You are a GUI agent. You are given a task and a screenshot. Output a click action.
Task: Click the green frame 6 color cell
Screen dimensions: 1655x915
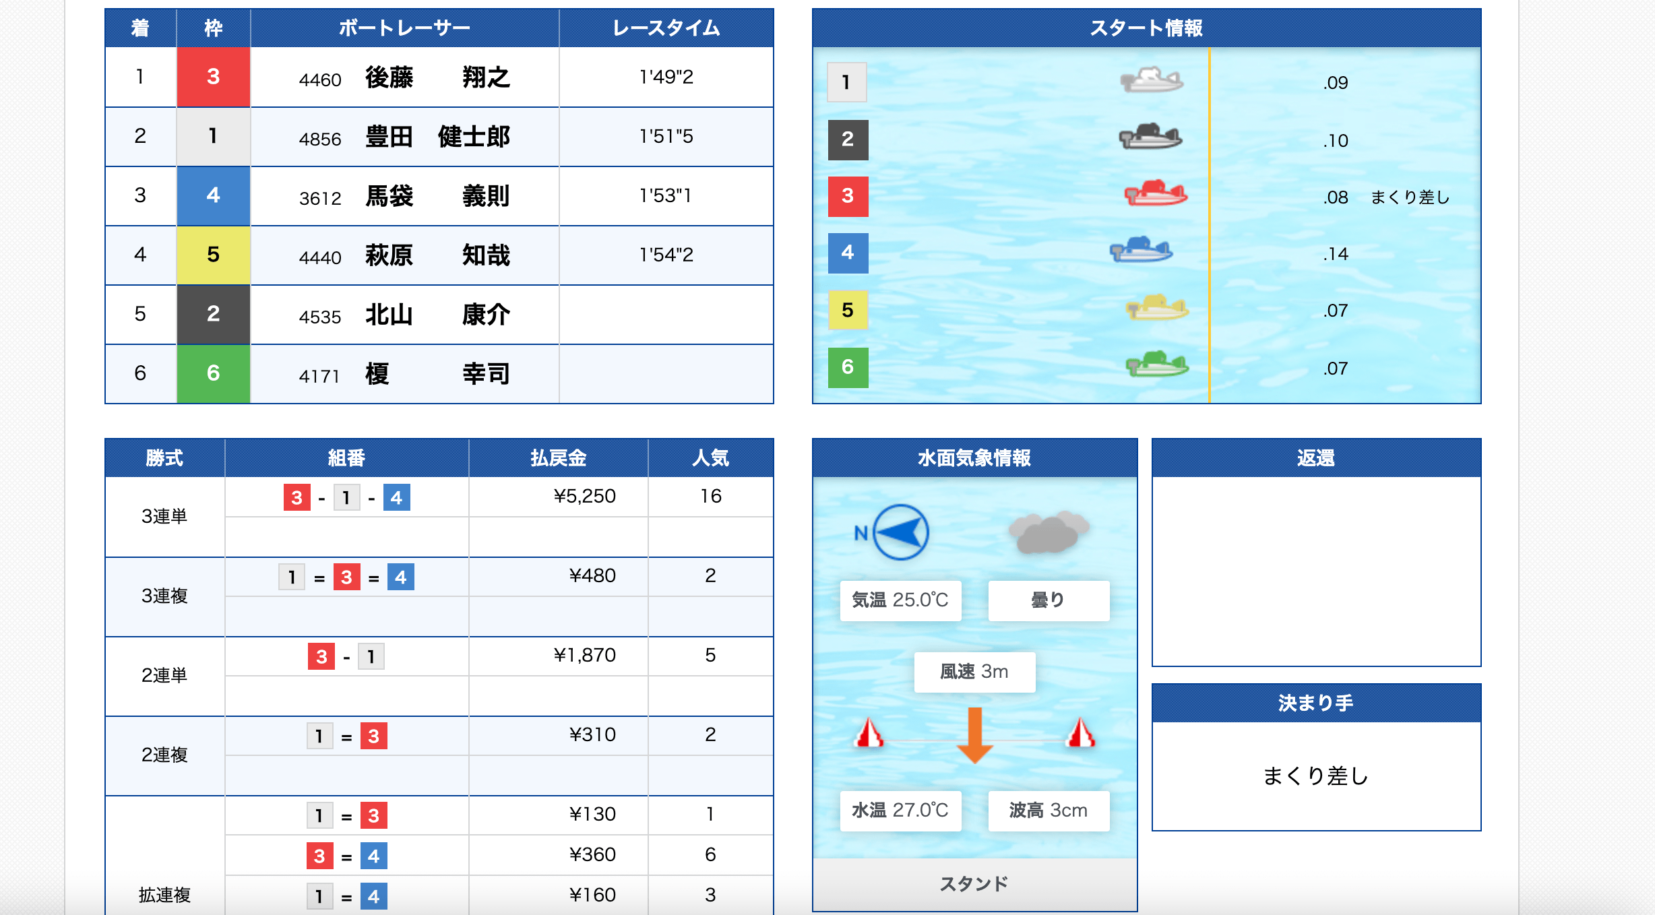pyautogui.click(x=213, y=373)
